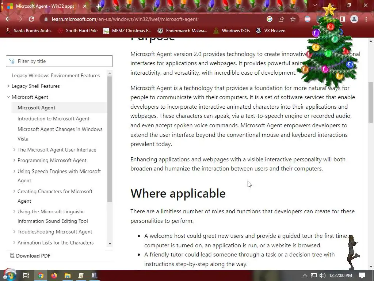Expand Legacy Shell Features chevron

(9, 86)
